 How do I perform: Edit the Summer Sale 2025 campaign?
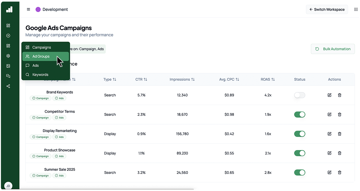pos(330,172)
